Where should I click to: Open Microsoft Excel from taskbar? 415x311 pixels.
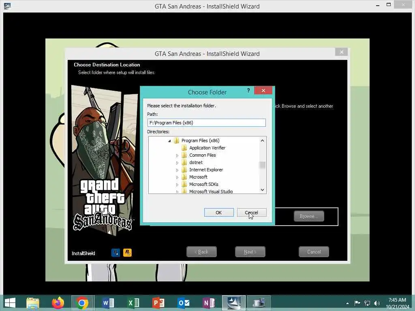click(x=133, y=303)
